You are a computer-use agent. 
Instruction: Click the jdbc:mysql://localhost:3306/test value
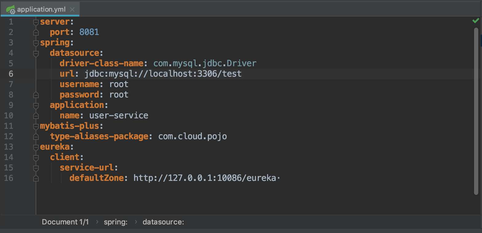click(163, 74)
